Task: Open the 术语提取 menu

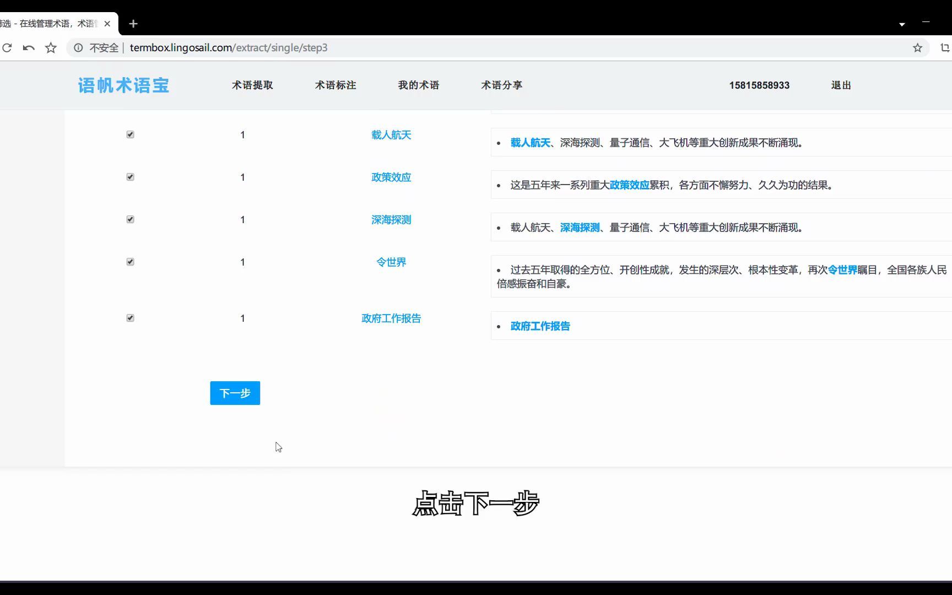Action: (252, 85)
